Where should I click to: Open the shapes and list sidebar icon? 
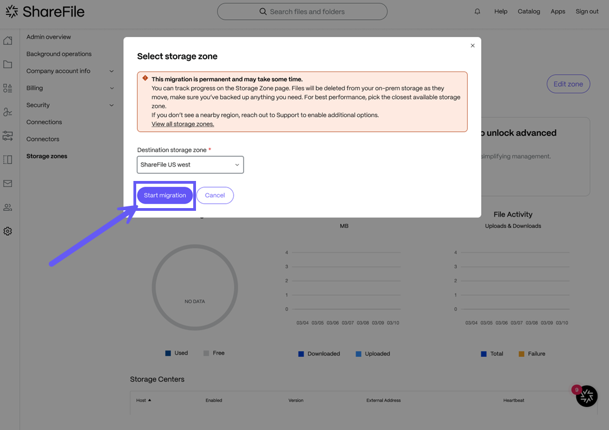point(8,88)
